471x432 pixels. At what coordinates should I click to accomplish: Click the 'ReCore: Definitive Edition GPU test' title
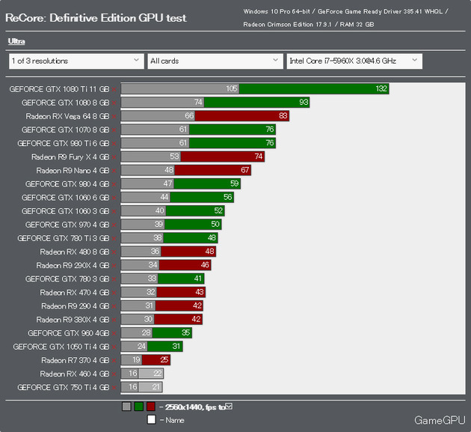pos(96,18)
